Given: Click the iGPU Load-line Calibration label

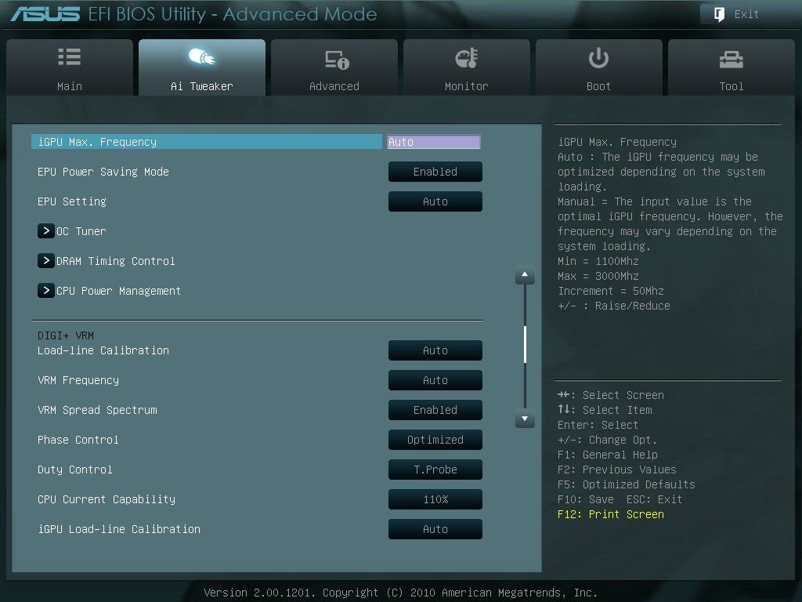Looking at the screenshot, I should [119, 529].
